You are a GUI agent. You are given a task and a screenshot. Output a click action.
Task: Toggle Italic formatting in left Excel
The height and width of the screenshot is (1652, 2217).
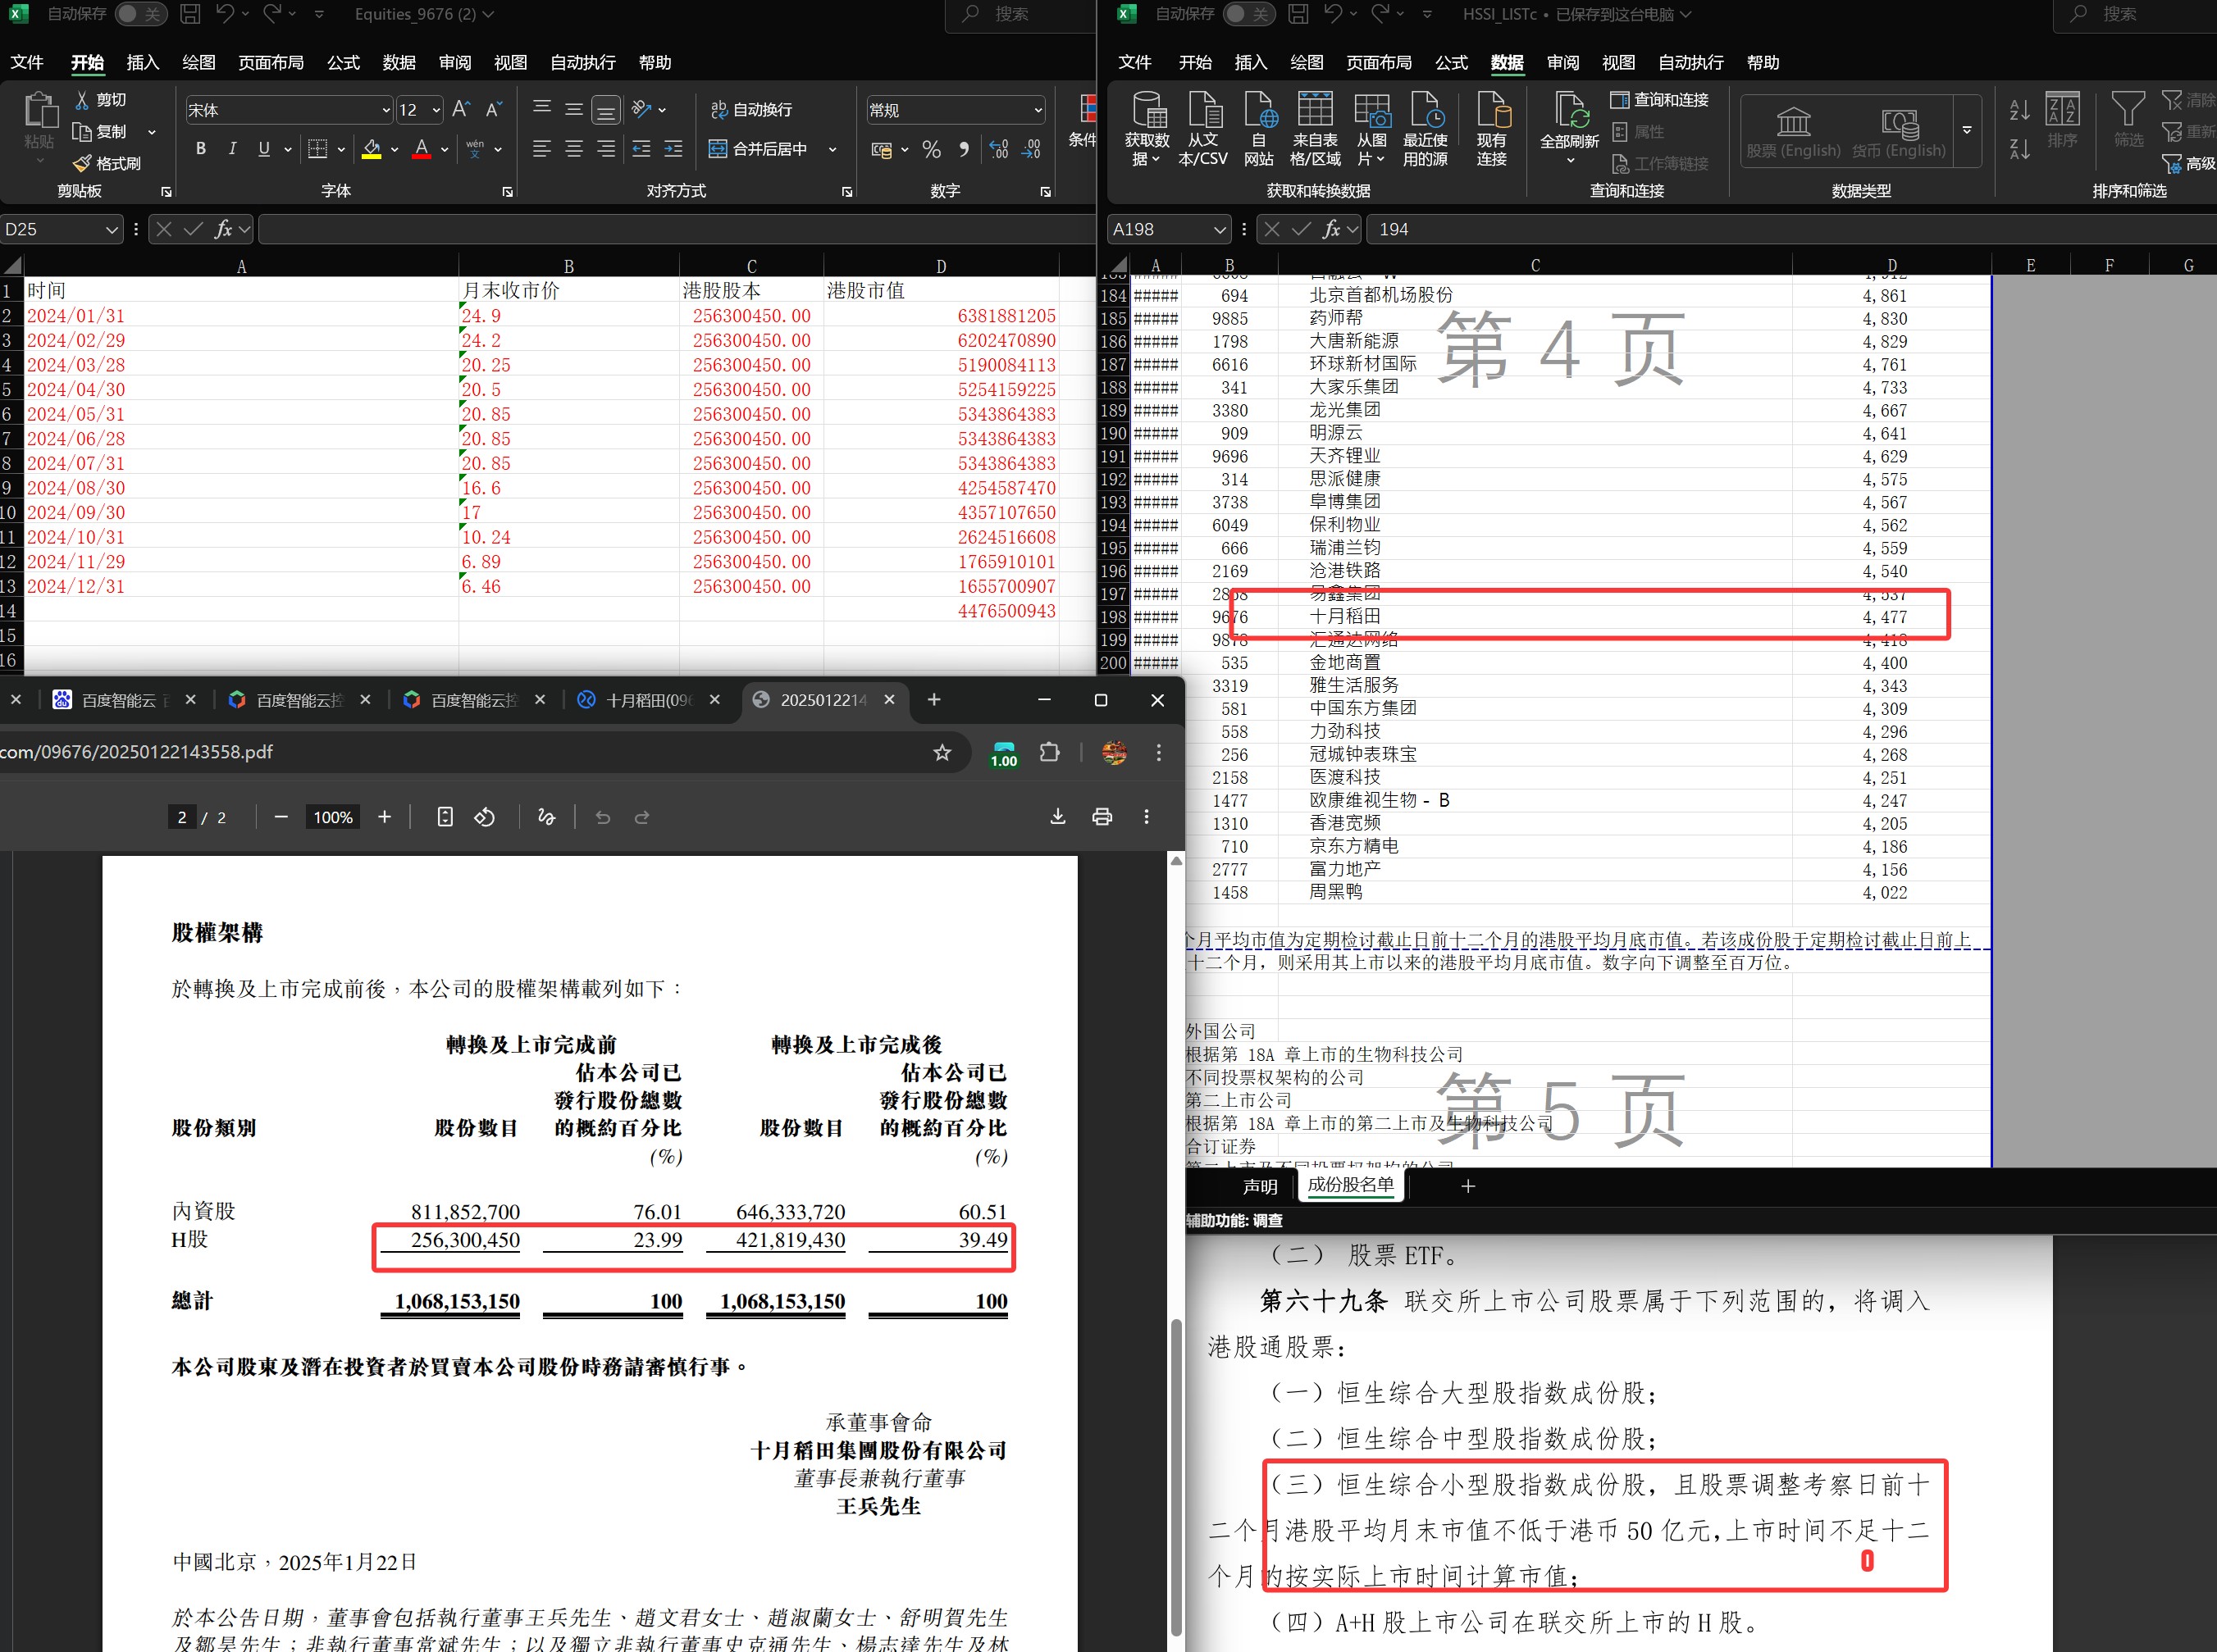click(x=232, y=149)
